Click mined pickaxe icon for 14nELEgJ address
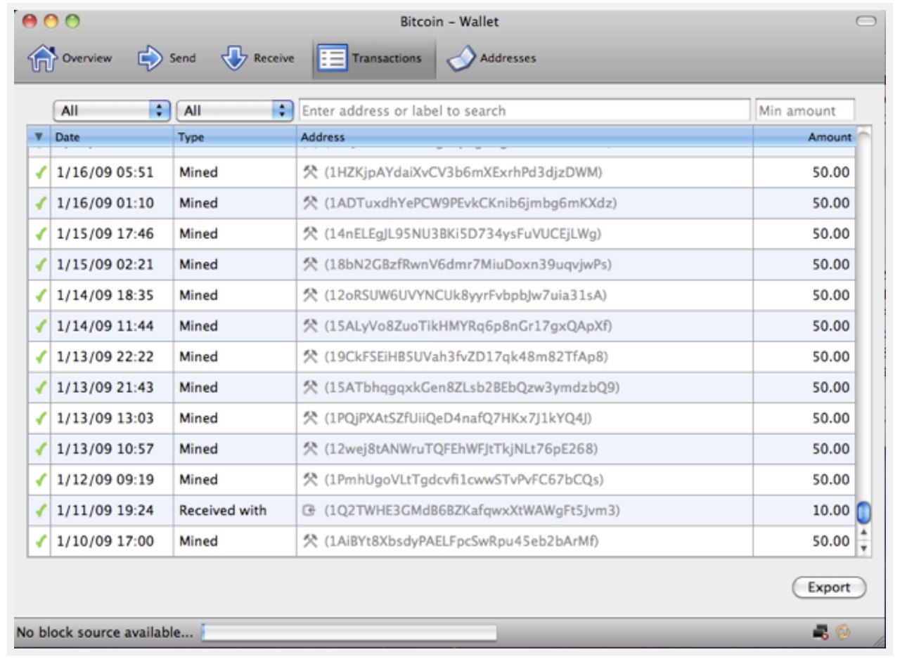Image resolution: width=900 pixels, height=659 pixels. [310, 234]
